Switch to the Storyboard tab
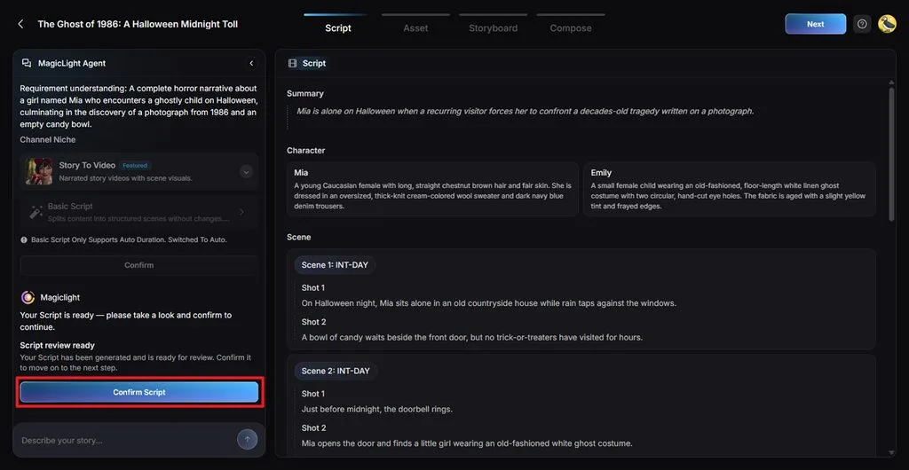Screen dimensions: 909x470 click(493, 27)
